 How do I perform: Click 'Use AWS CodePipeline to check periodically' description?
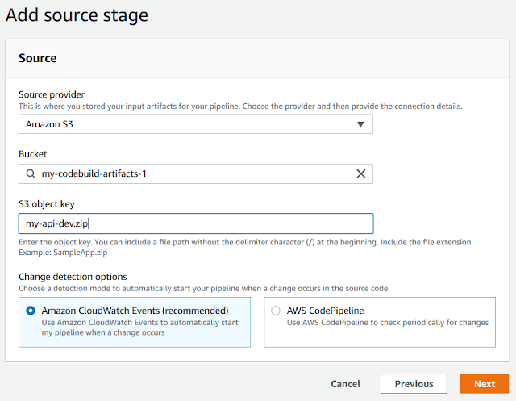(388, 322)
